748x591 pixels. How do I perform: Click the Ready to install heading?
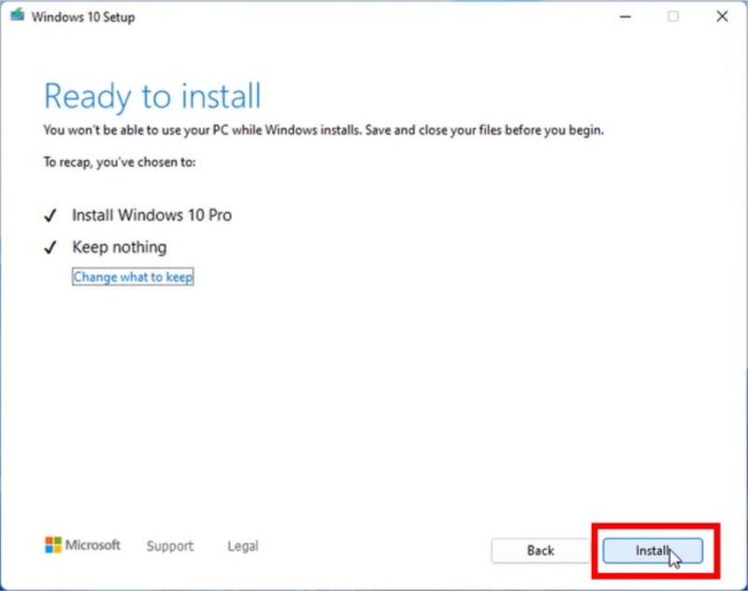[152, 96]
